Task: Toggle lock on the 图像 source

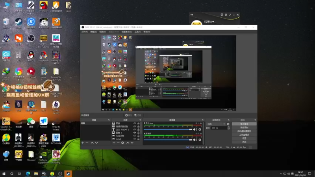Action: (139, 123)
